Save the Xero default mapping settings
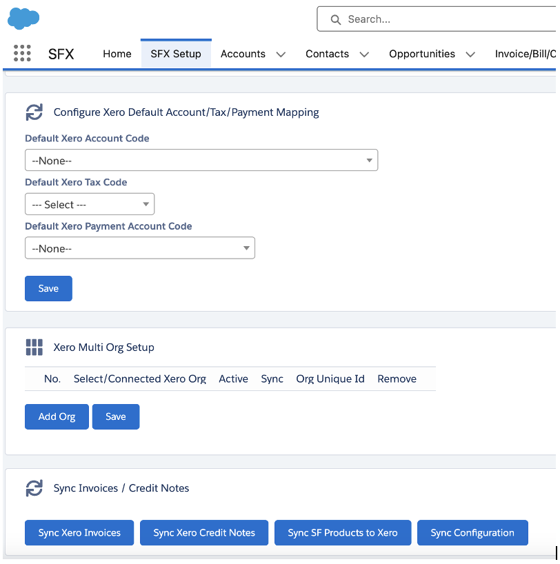560x564 pixels. coord(48,288)
